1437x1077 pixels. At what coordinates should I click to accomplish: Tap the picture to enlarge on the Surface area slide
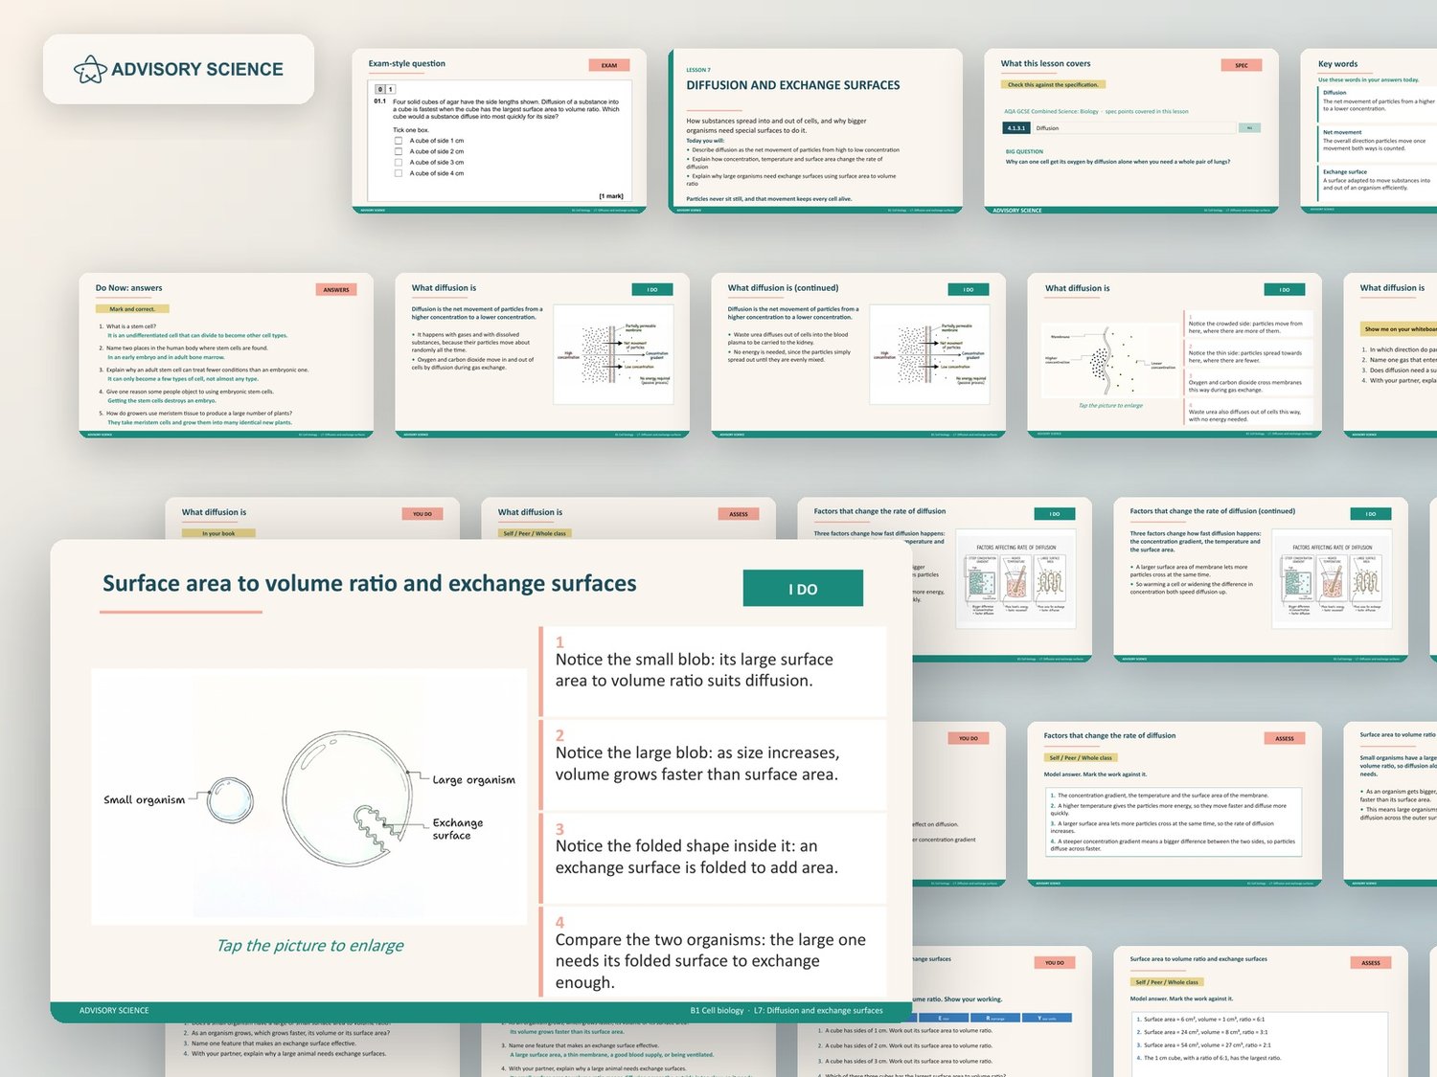(310, 946)
